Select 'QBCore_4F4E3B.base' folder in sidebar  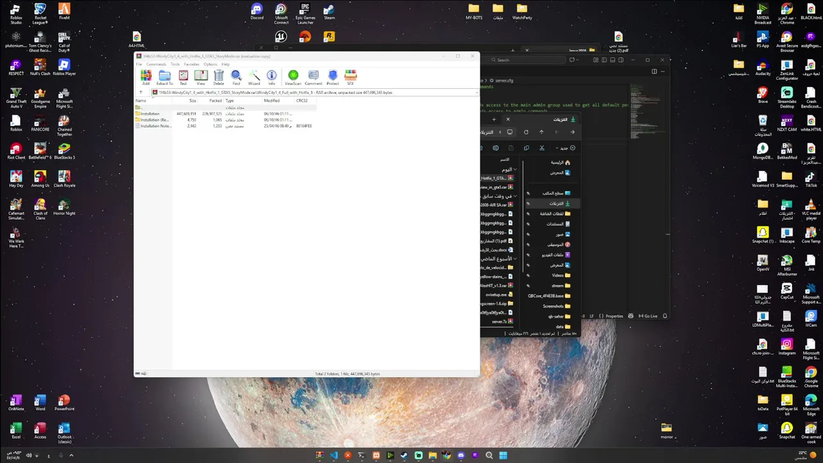(x=549, y=296)
